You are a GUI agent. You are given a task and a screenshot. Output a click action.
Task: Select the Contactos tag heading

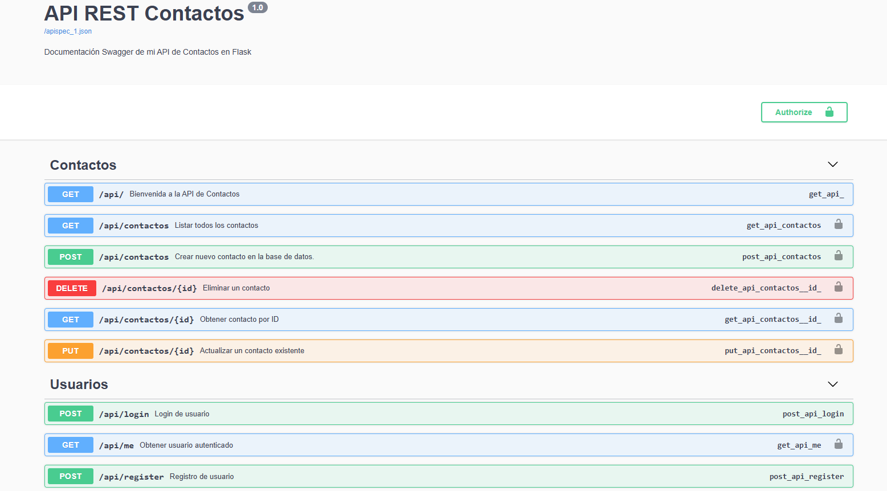(x=83, y=165)
